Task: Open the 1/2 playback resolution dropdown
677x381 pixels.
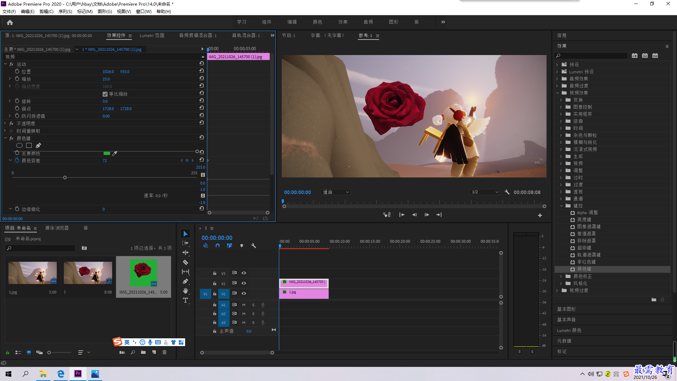Action: tap(485, 192)
